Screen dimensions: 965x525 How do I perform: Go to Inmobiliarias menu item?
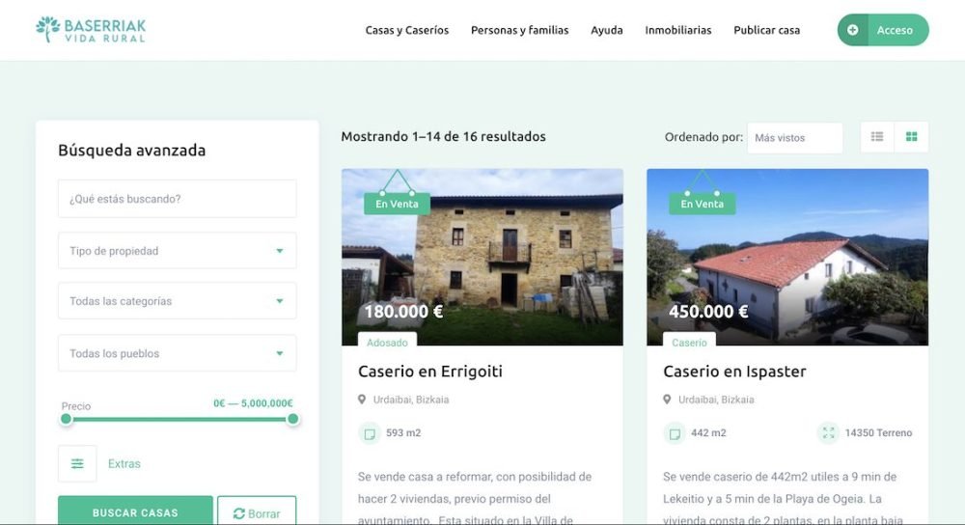[678, 30]
